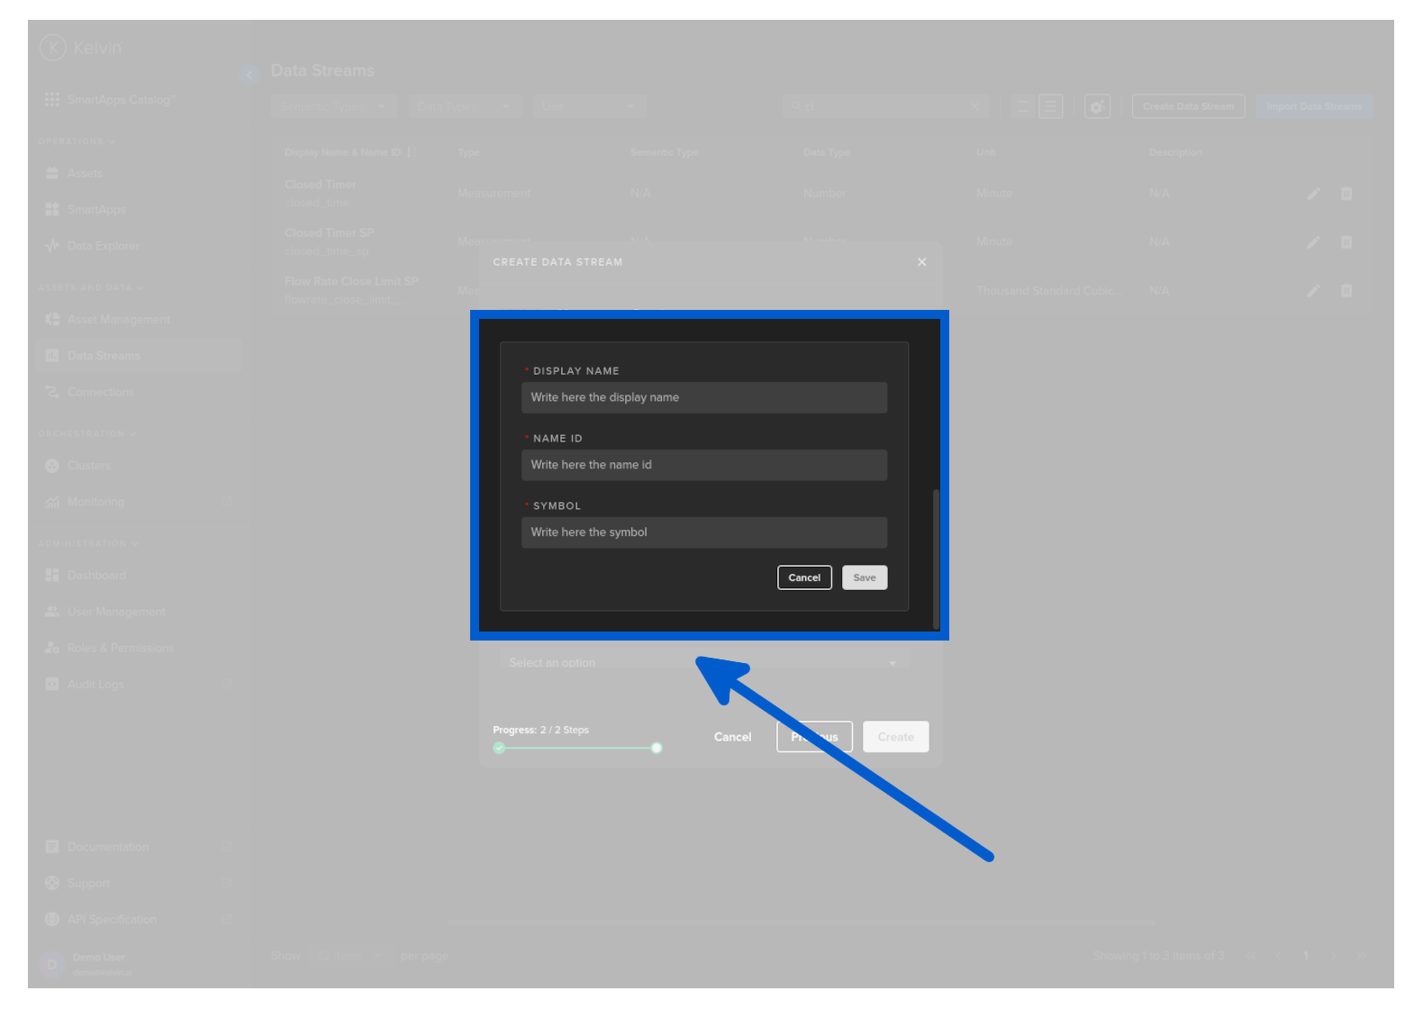1423x1009 pixels.
Task: Click the progress step indicator endpoint
Action: coord(657,748)
